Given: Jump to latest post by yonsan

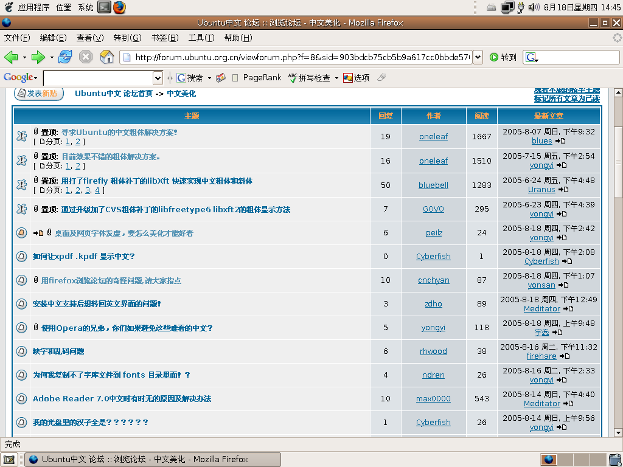Looking at the screenshot, I should [x=563, y=285].
